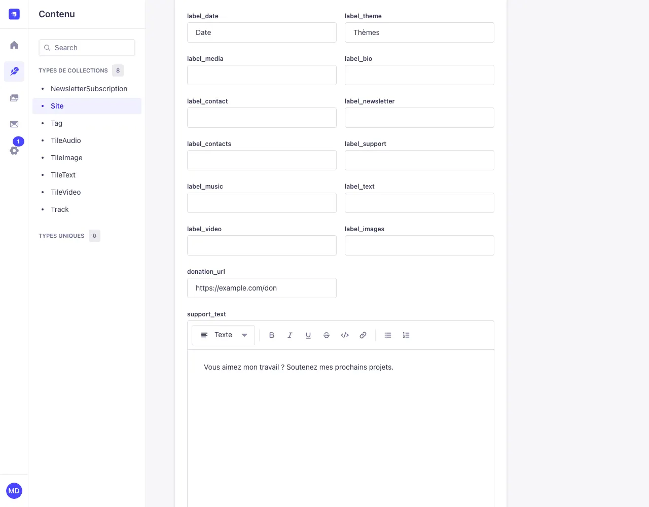The image size is (649, 507).
Task: Click the Types de collections count badge
Action: pos(118,70)
